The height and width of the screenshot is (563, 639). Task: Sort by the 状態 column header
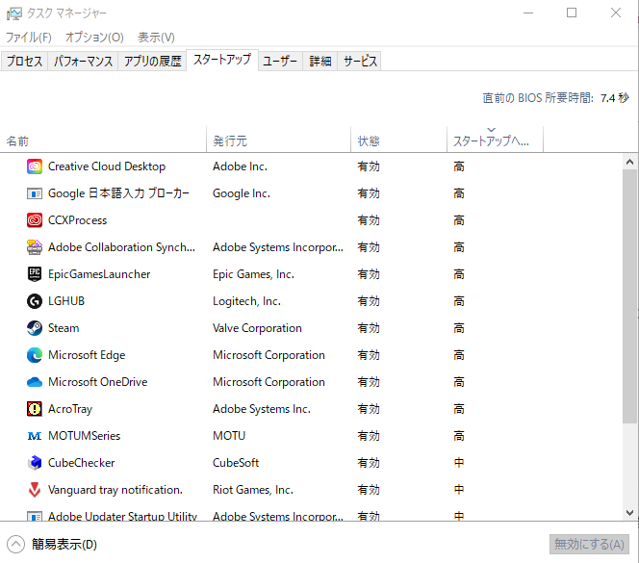pos(399,141)
